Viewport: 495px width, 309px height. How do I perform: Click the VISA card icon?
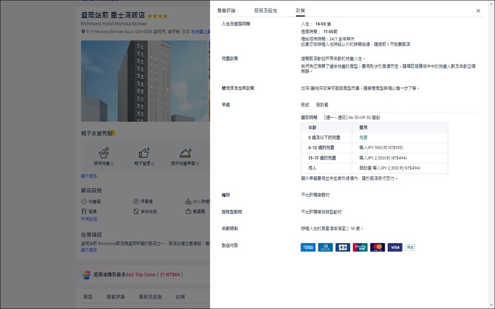pyautogui.click(x=395, y=247)
